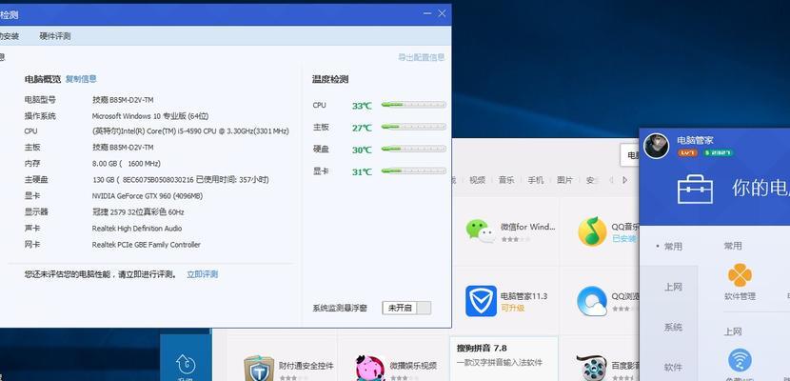Screen dimensions: 790x381
Task: Open the QQ Music app icon
Action: 592,231
